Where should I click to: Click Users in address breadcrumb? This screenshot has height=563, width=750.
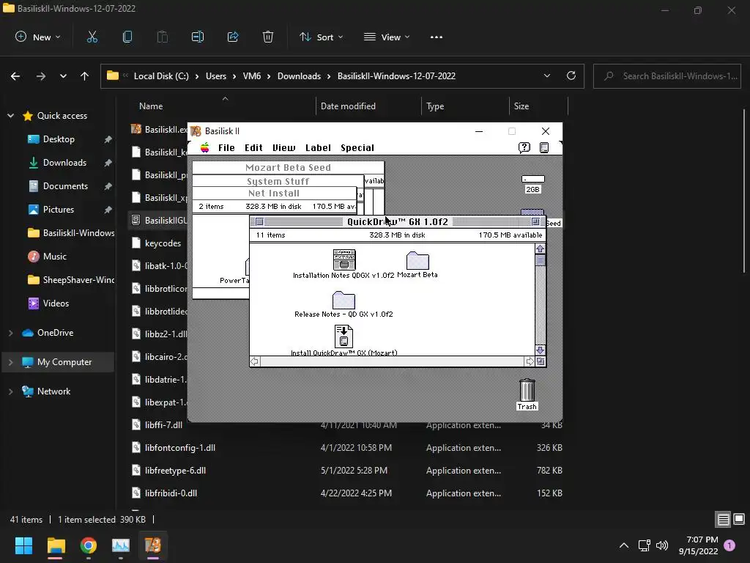pyautogui.click(x=216, y=76)
